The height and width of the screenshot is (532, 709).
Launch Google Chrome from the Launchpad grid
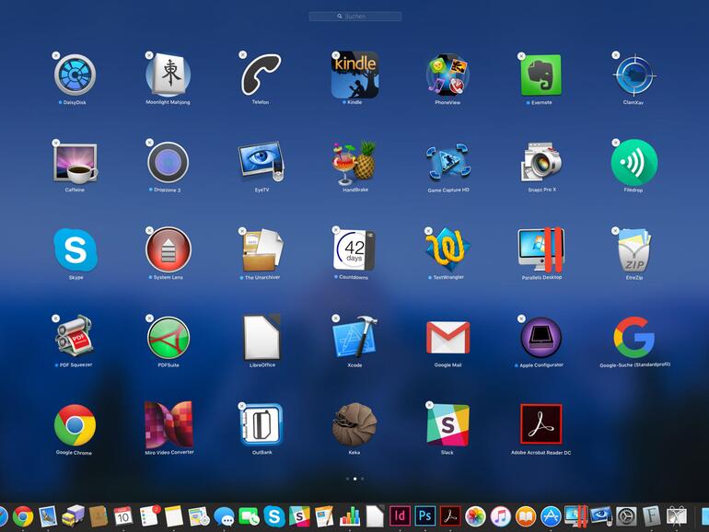pos(75,425)
